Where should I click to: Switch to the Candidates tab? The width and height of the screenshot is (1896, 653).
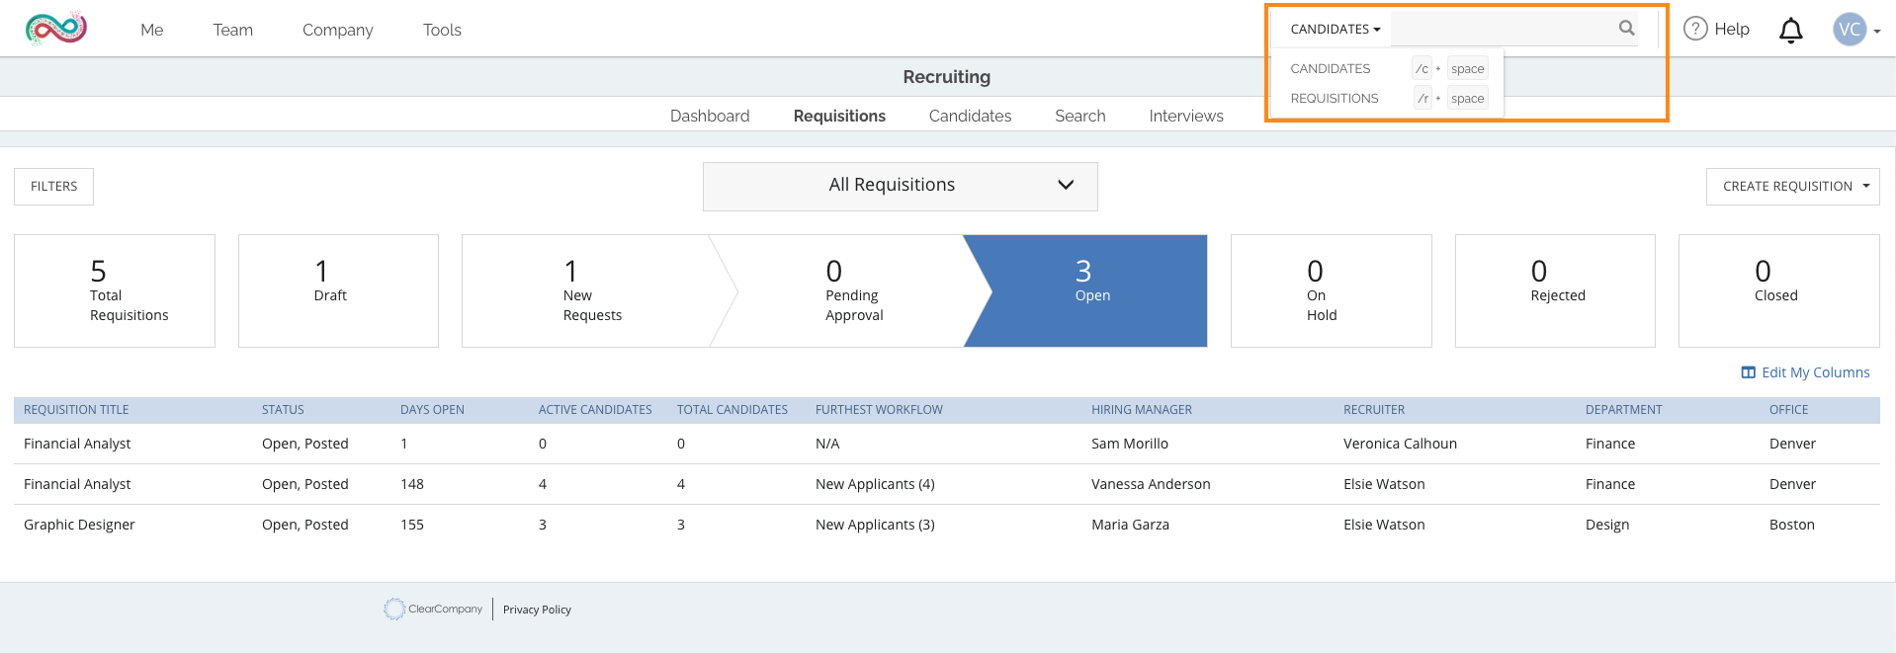970,116
